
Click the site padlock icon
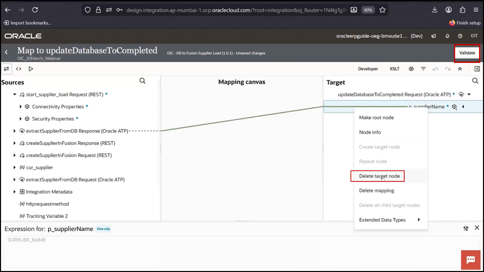click(x=98, y=10)
